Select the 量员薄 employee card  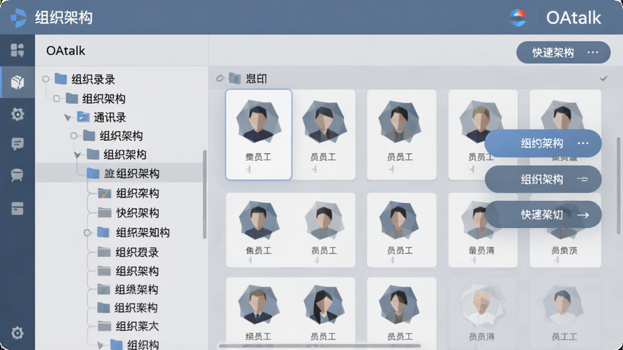[482, 230]
